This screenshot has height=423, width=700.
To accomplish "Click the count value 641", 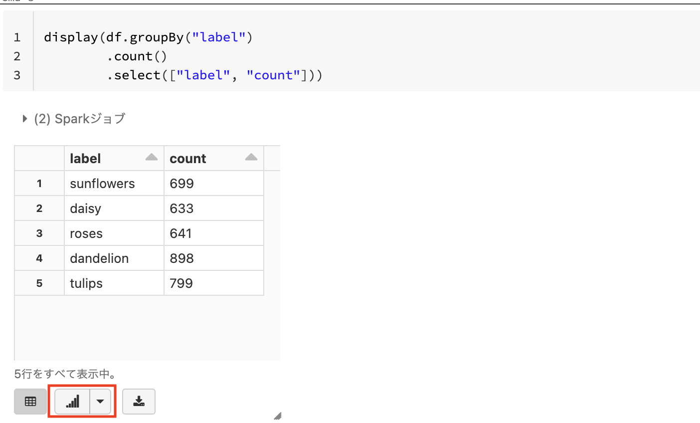I will coord(214,233).
